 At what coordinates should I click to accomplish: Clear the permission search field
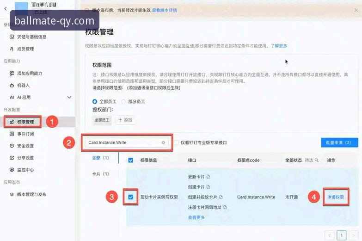163,142
